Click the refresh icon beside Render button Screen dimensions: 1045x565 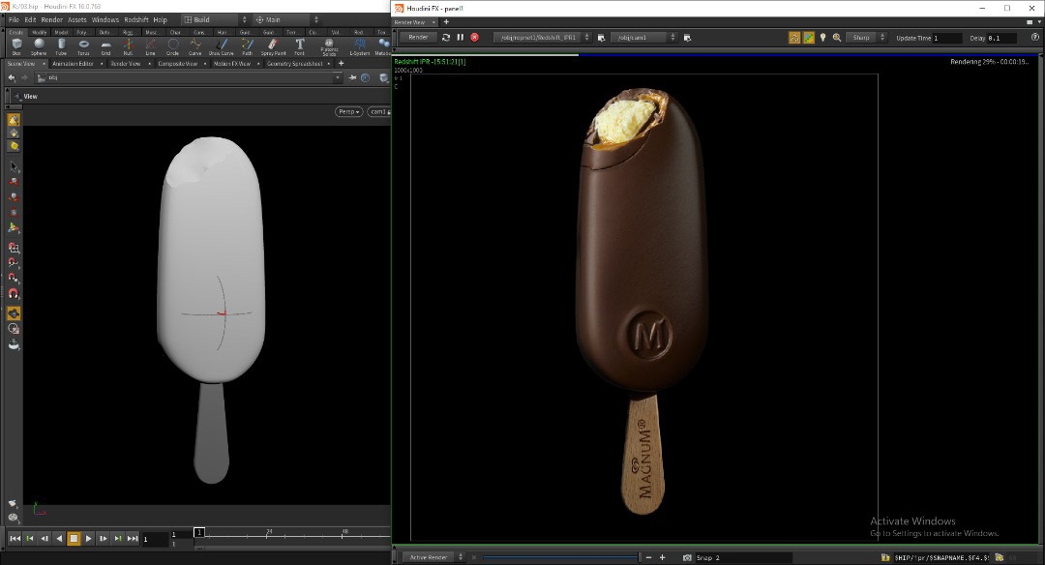pos(446,38)
